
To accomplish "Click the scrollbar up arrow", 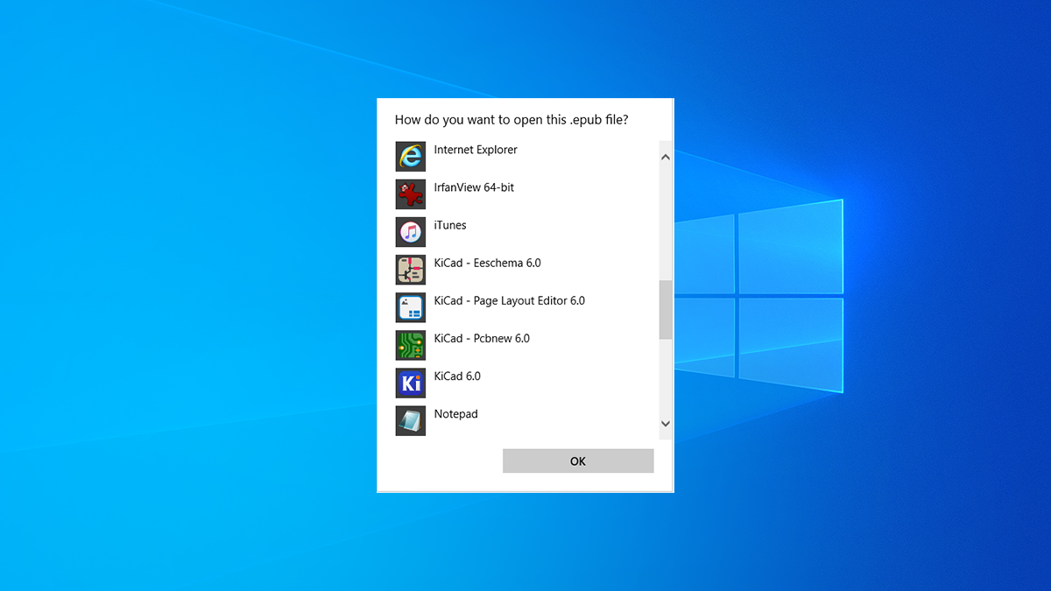I will click(665, 158).
